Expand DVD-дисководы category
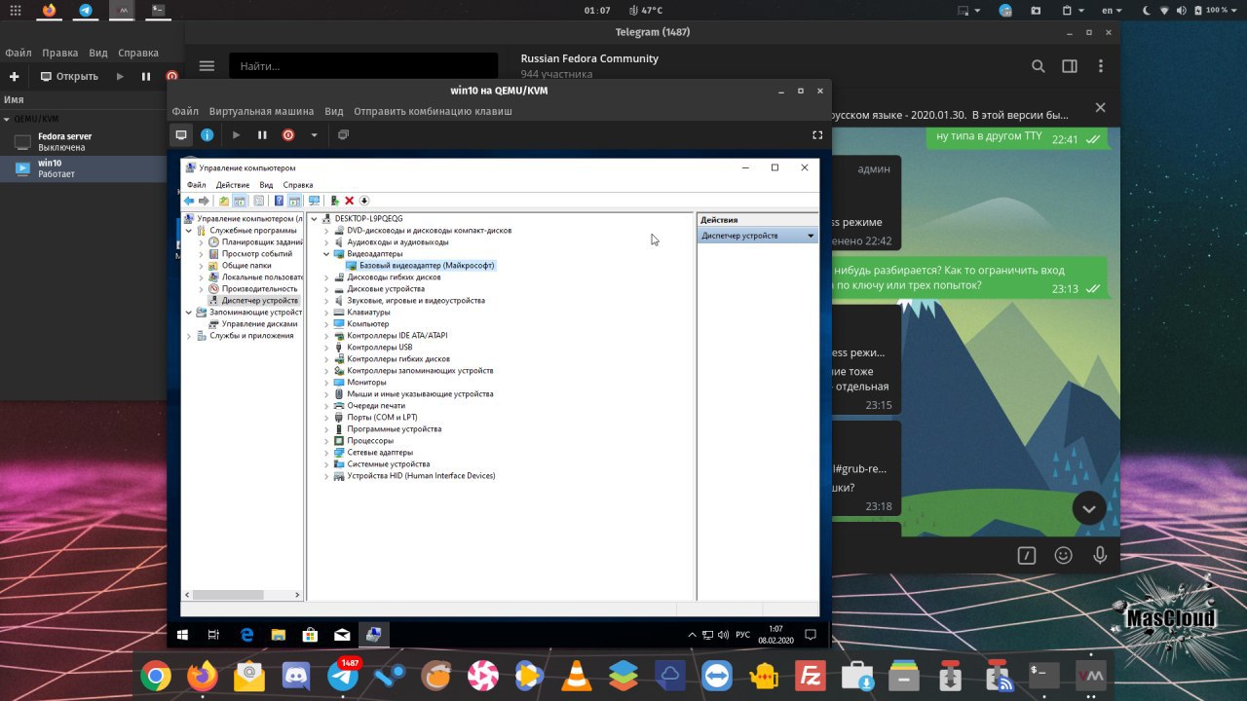 (327, 230)
